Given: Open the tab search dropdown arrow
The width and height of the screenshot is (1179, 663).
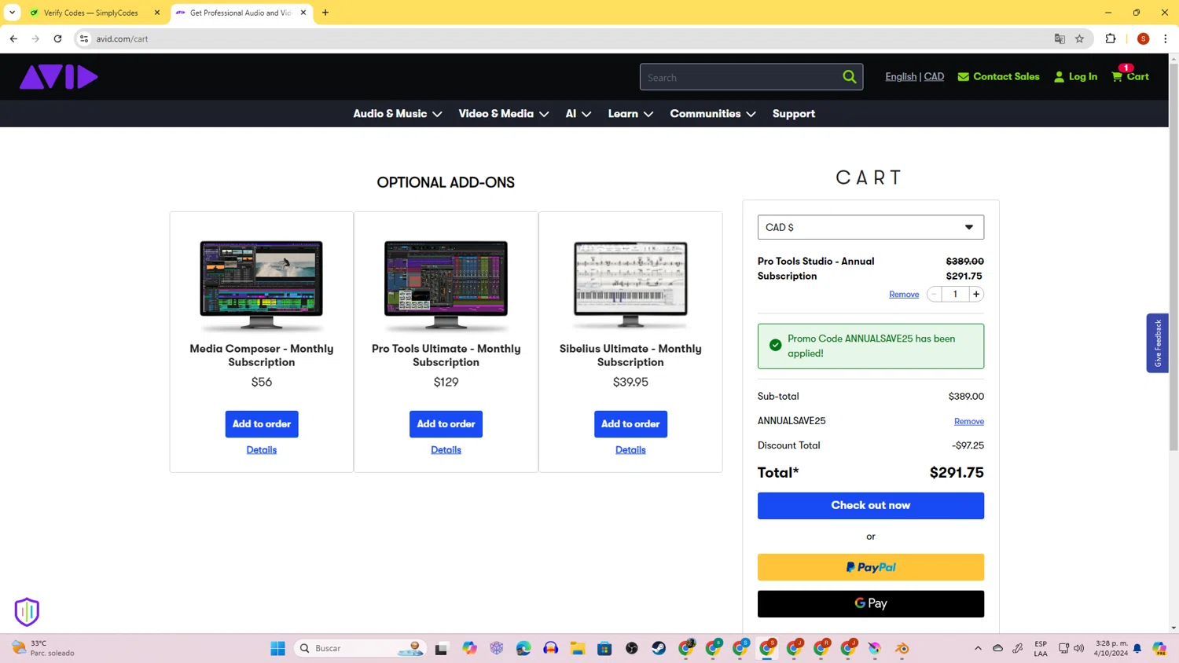Looking at the screenshot, I should coord(12,13).
